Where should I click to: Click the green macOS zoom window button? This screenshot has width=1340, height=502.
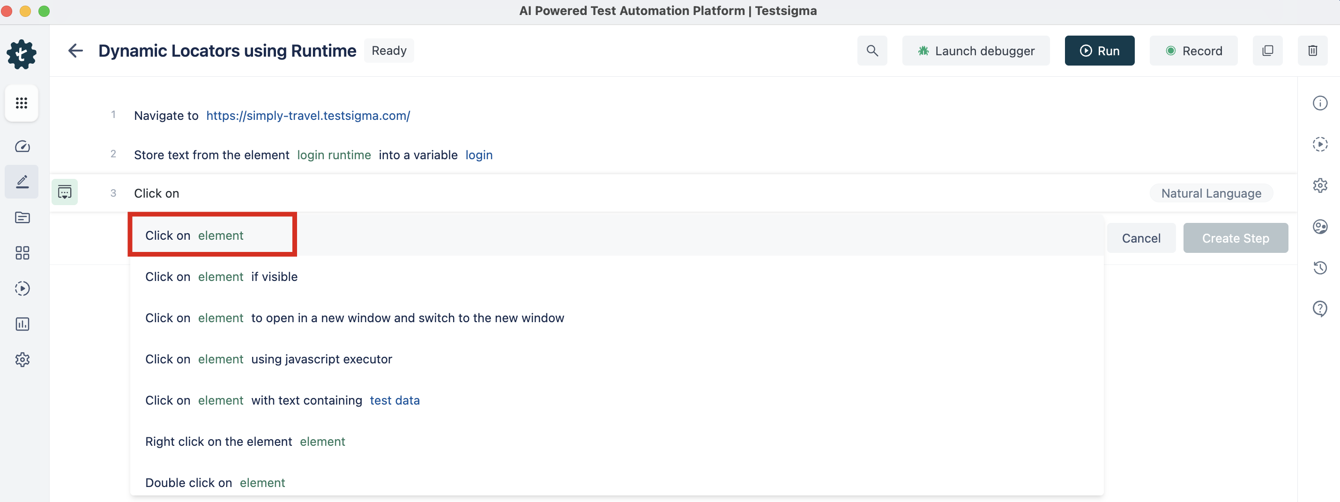pos(44,11)
